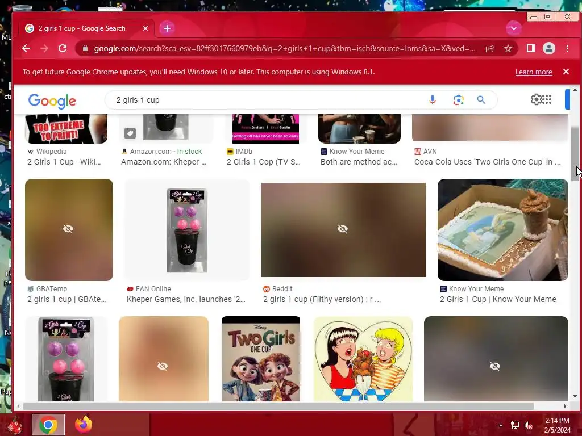Open the EAN Online product thumbnail
The width and height of the screenshot is (582, 436).
[186, 230]
